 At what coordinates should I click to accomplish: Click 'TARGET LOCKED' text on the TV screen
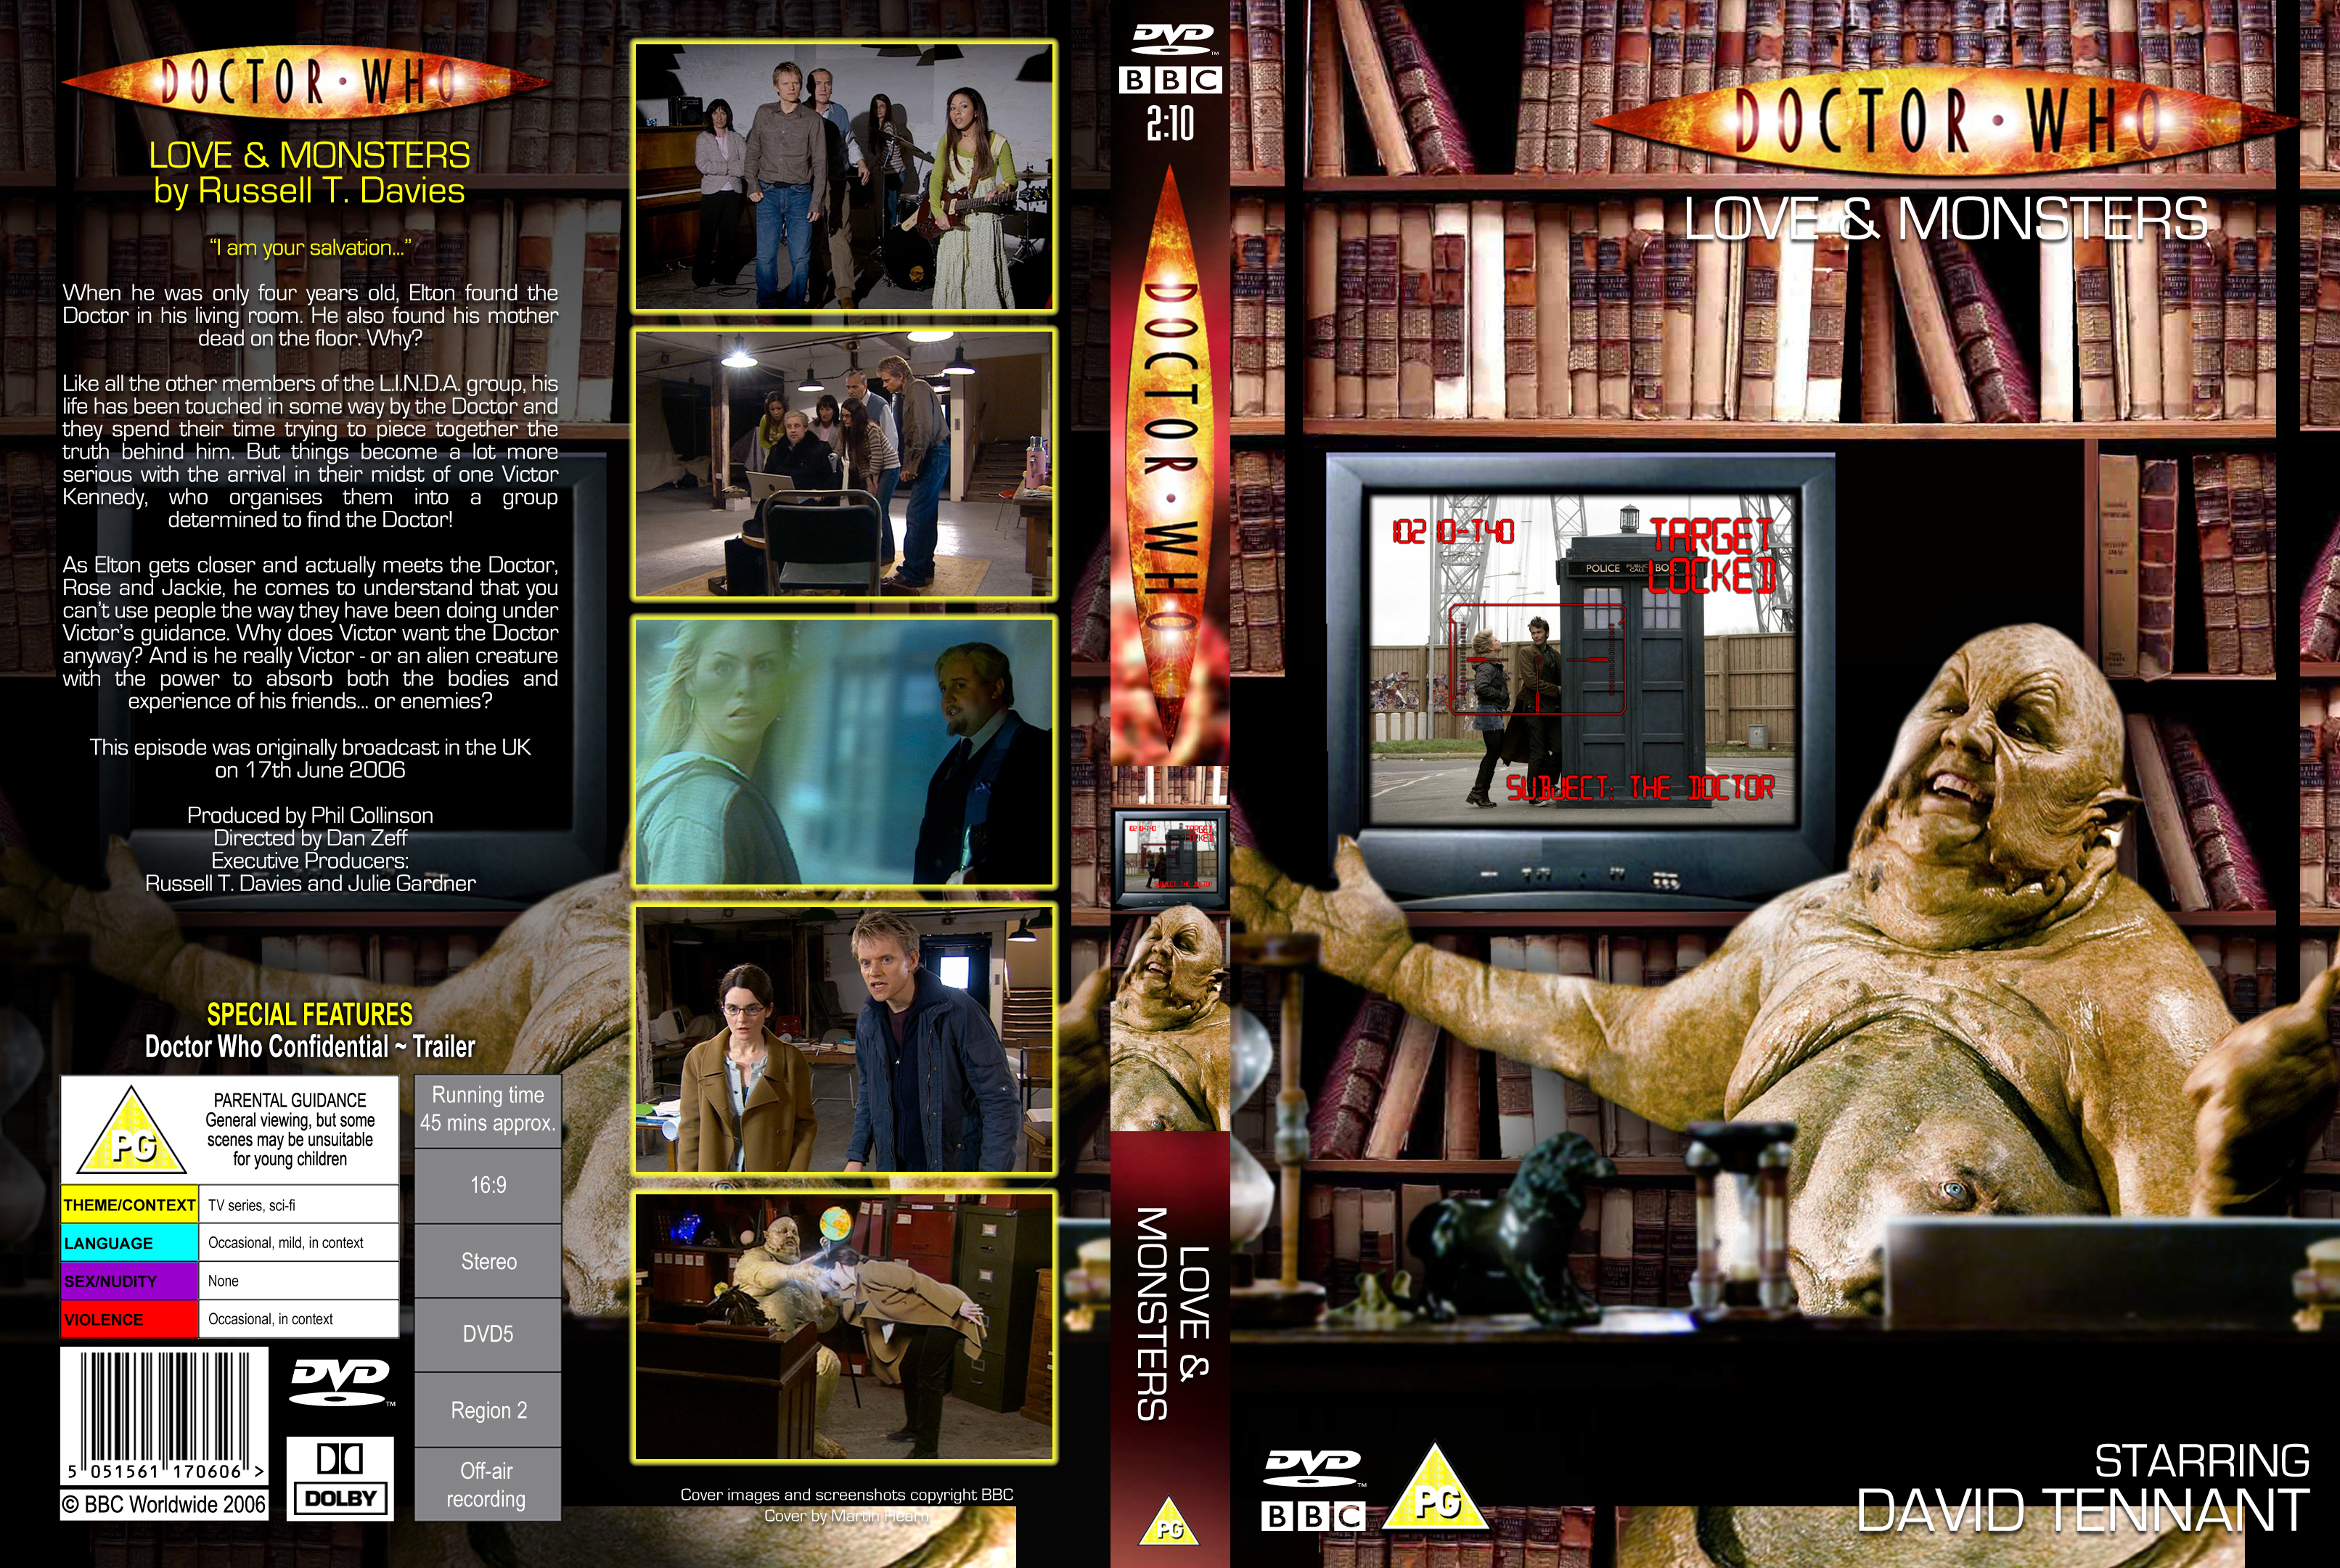(1712, 556)
